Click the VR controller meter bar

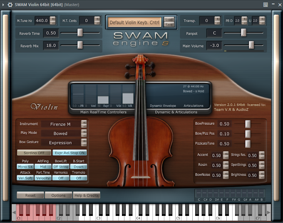[128, 94]
